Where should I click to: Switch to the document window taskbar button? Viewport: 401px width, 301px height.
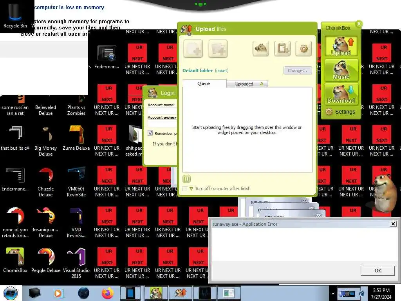coord(229,293)
